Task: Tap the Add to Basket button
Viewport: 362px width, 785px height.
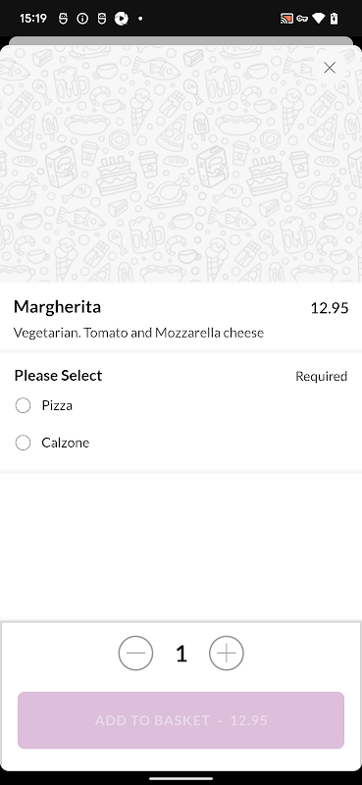Action: [181, 720]
